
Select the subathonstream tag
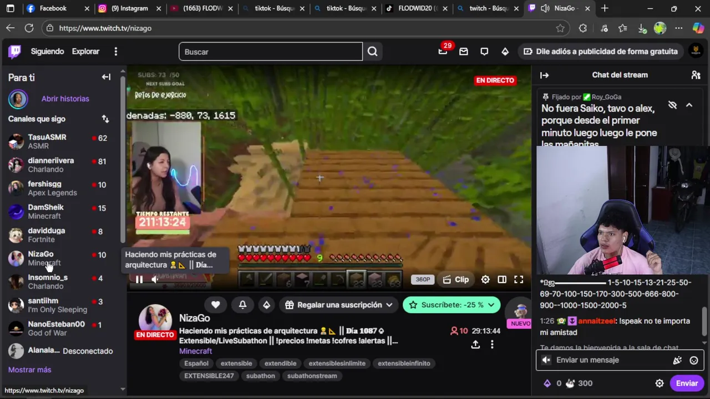312,376
